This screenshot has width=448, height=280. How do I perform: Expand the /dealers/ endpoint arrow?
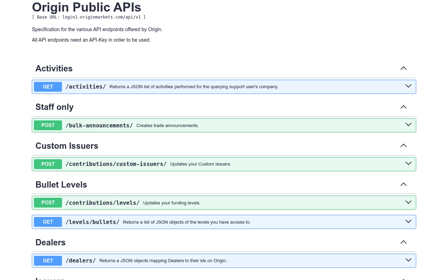pos(408,260)
